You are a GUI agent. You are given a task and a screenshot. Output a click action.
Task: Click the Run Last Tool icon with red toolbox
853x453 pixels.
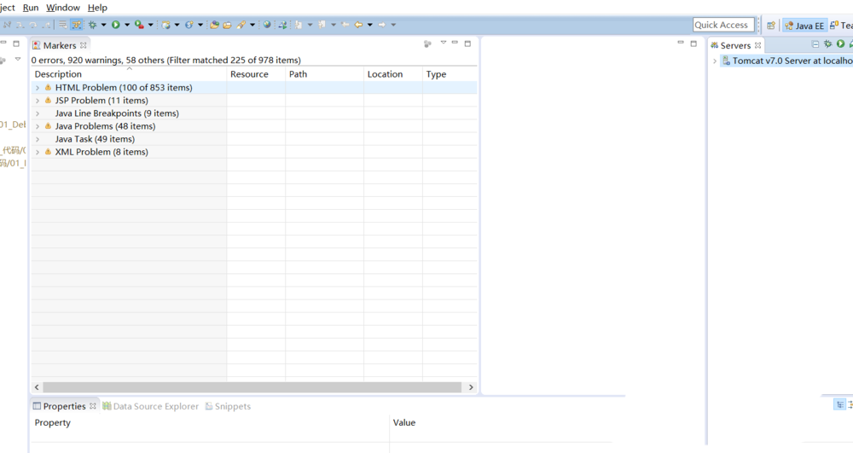(x=139, y=25)
